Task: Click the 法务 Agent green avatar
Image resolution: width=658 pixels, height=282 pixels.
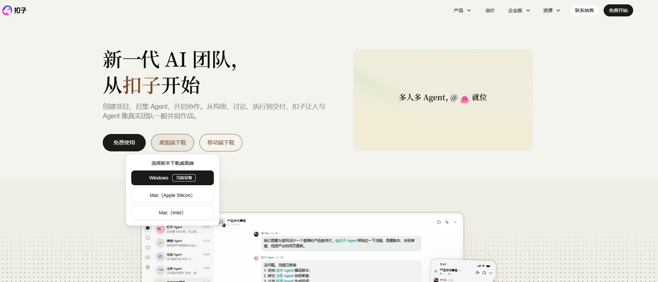Action: click(160, 270)
